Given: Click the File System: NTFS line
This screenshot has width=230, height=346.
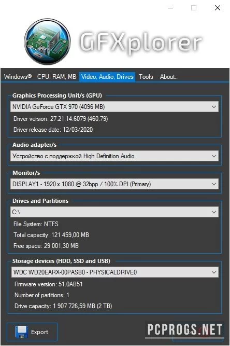Looking at the screenshot, I should [x=36, y=224].
